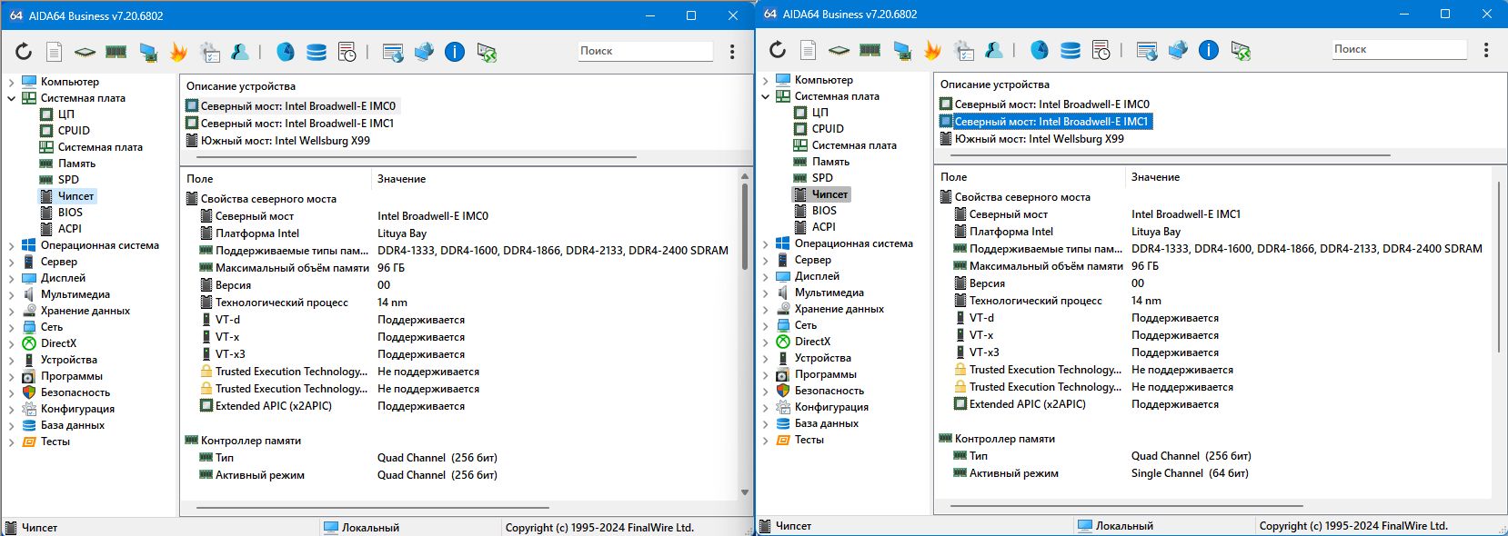Image resolution: width=1508 pixels, height=536 pixels.
Task: Open three-dot menu in right window toolbar
Action: coord(1486,50)
